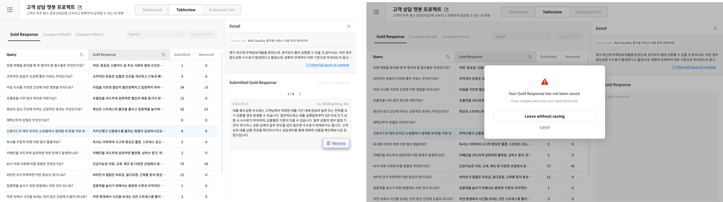Image resolution: width=723 pixels, height=202 pixels.
Task: Open the Removed response (0) link
Action: tap(333, 83)
